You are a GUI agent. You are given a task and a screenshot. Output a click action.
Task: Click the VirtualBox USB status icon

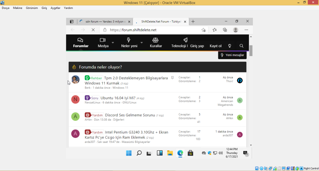click(x=275, y=169)
